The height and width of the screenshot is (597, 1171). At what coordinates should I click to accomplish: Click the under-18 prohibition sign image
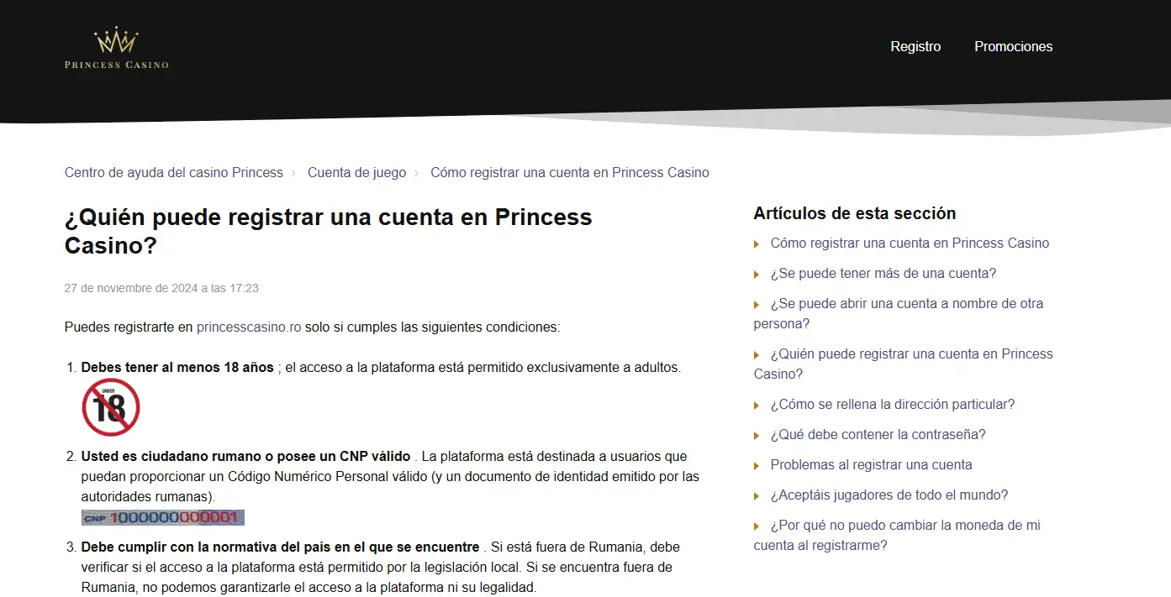[x=110, y=407]
